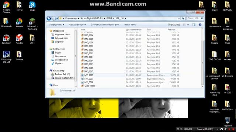
Task: Select the москва desktop folder
Action: click(228, 56)
